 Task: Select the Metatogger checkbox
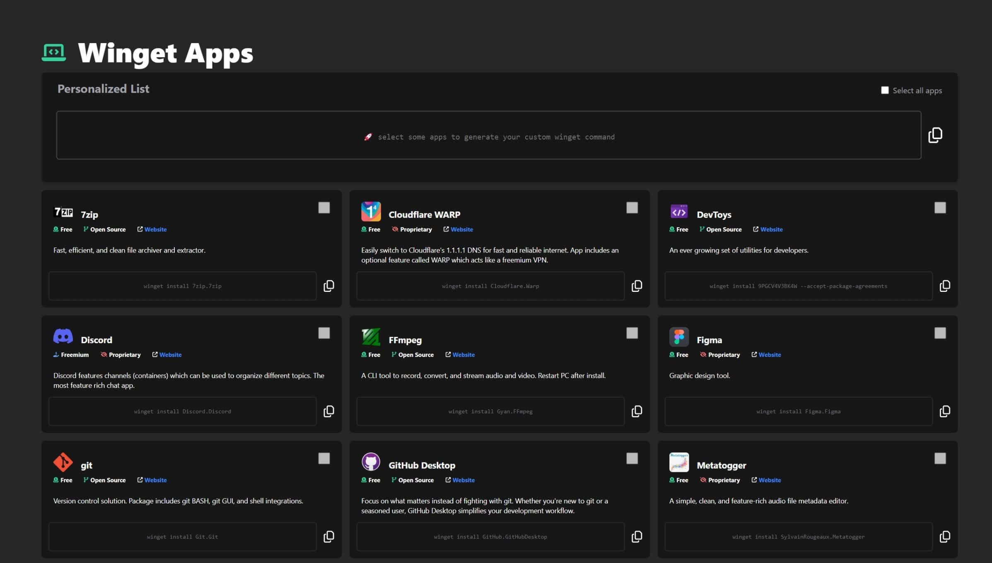[x=940, y=459]
